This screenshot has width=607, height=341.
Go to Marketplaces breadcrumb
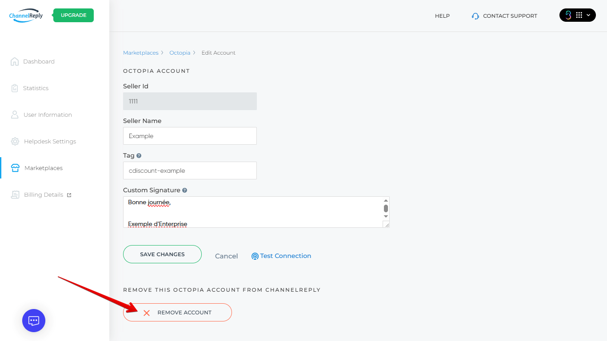141,53
